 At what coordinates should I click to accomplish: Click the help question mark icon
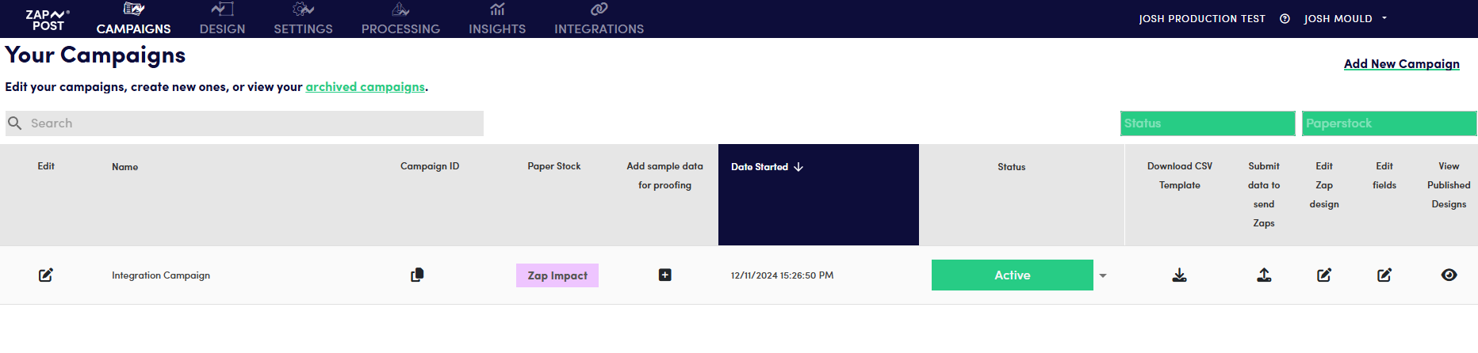coord(1285,19)
